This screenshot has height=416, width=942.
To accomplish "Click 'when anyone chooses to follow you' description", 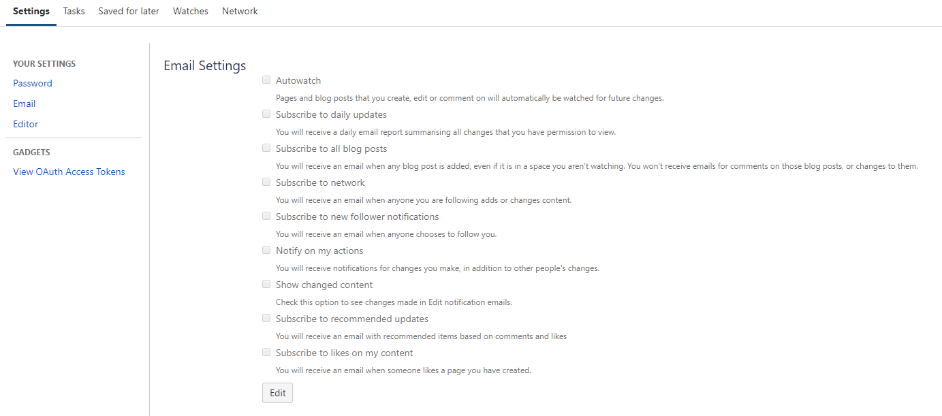I will pyautogui.click(x=386, y=234).
